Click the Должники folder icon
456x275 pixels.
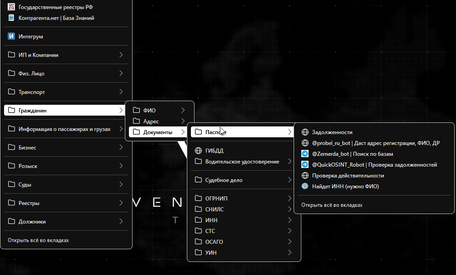coord(11,221)
